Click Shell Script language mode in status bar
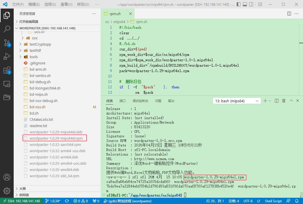 [273, 201]
